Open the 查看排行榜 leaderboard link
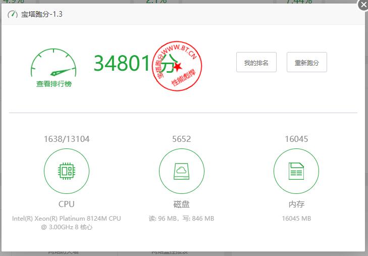Image resolution: width=368 pixels, height=256 pixels. pyautogui.click(x=54, y=84)
